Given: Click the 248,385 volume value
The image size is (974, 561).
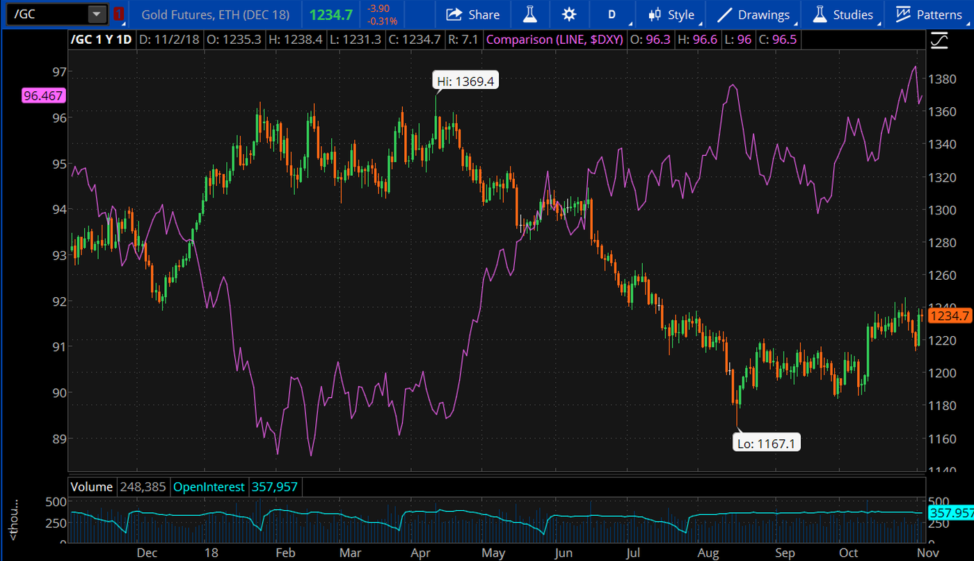Looking at the screenshot, I should [143, 487].
